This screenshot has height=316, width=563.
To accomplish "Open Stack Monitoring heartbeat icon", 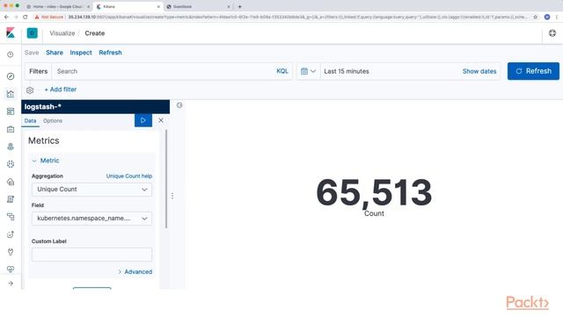I will click(x=11, y=269).
